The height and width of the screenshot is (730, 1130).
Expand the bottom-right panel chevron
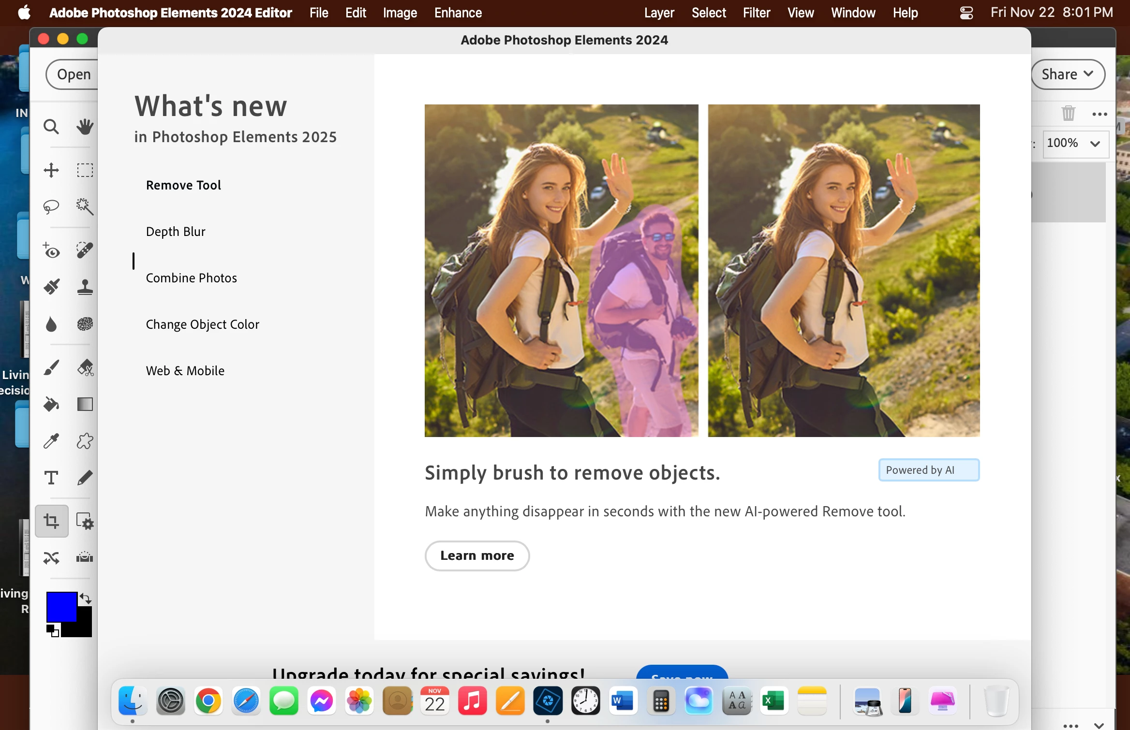point(1099,725)
